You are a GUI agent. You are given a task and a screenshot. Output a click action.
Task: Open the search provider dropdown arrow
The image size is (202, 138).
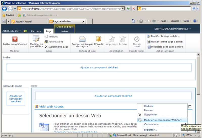[x=198, y=9]
